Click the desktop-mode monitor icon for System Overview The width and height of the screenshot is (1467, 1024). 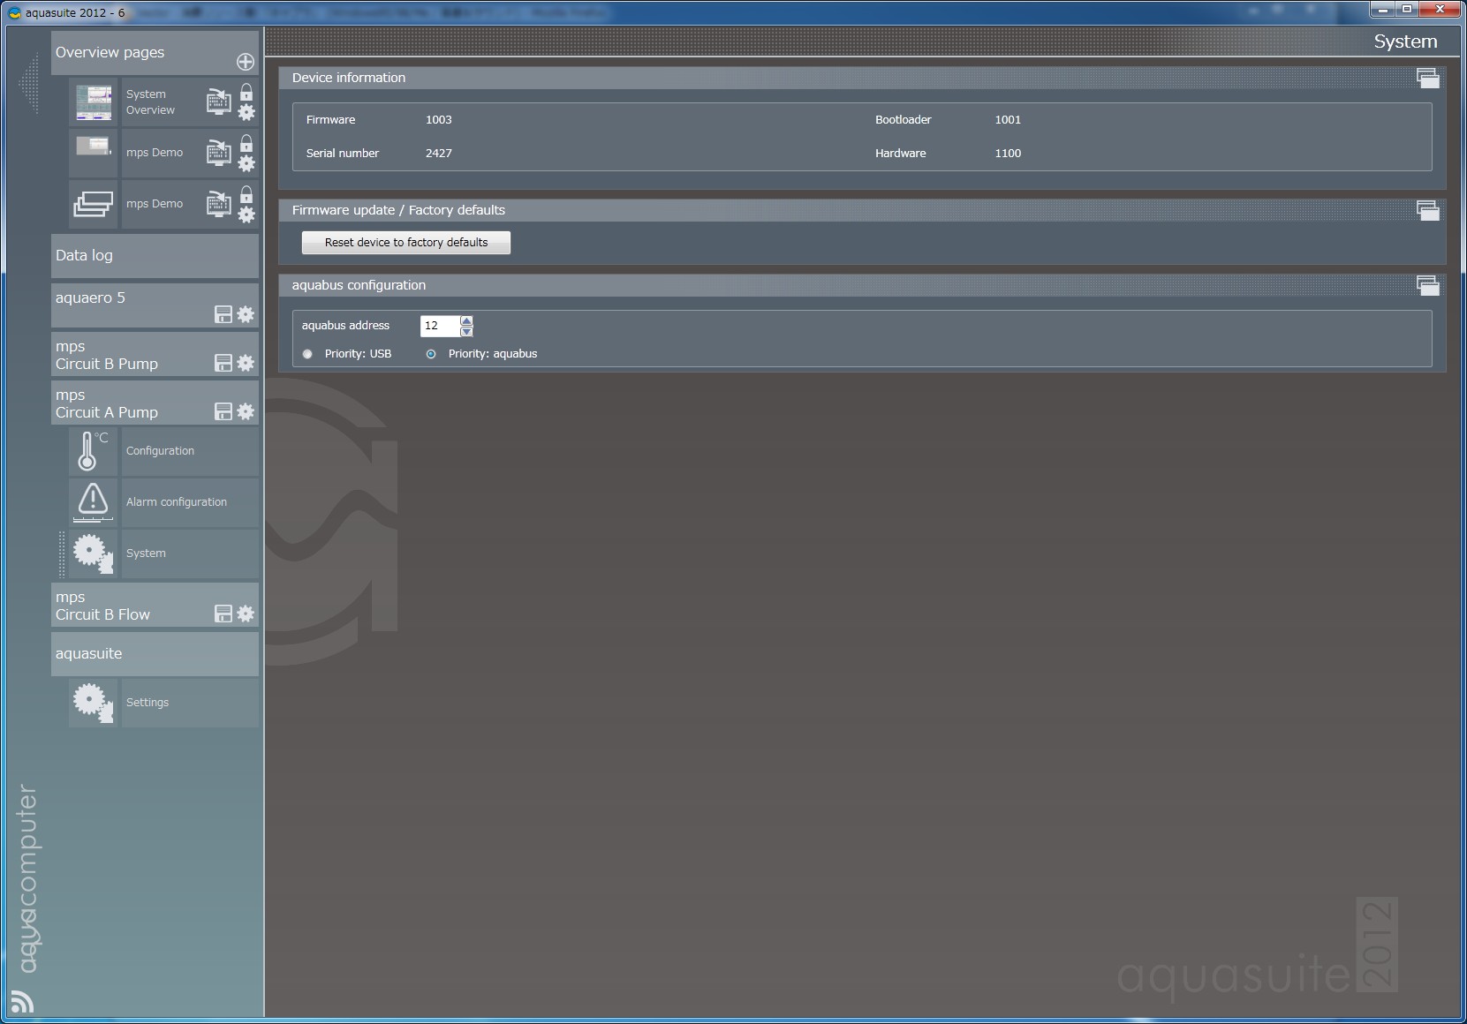pyautogui.click(x=218, y=102)
